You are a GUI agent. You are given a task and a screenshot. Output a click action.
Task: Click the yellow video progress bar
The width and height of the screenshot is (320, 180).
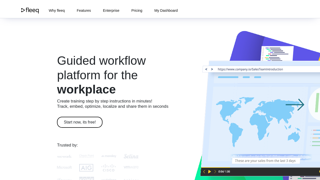click(x=215, y=167)
